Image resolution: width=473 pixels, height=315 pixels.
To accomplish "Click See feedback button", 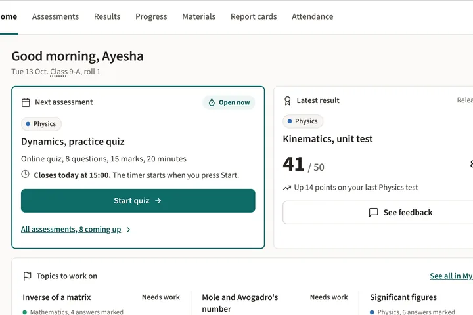I will pos(378,213).
